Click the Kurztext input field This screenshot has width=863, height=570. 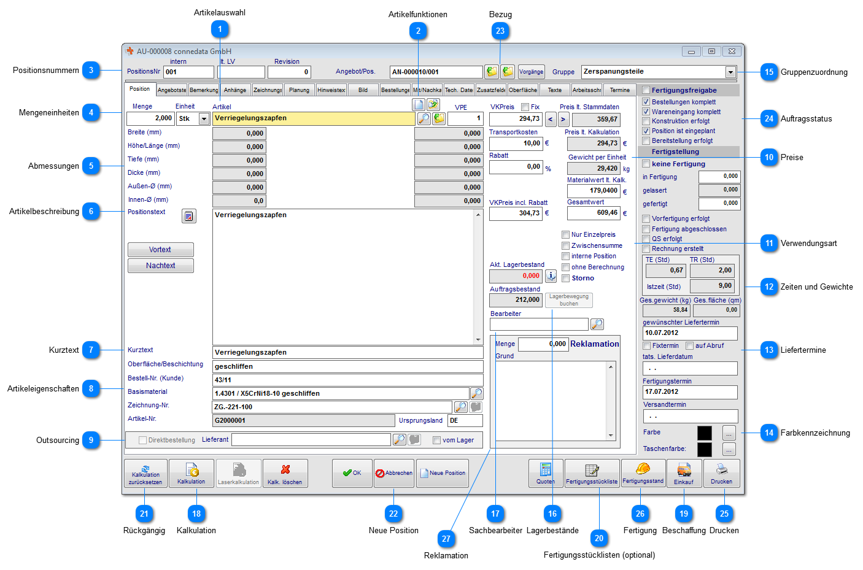[348, 353]
